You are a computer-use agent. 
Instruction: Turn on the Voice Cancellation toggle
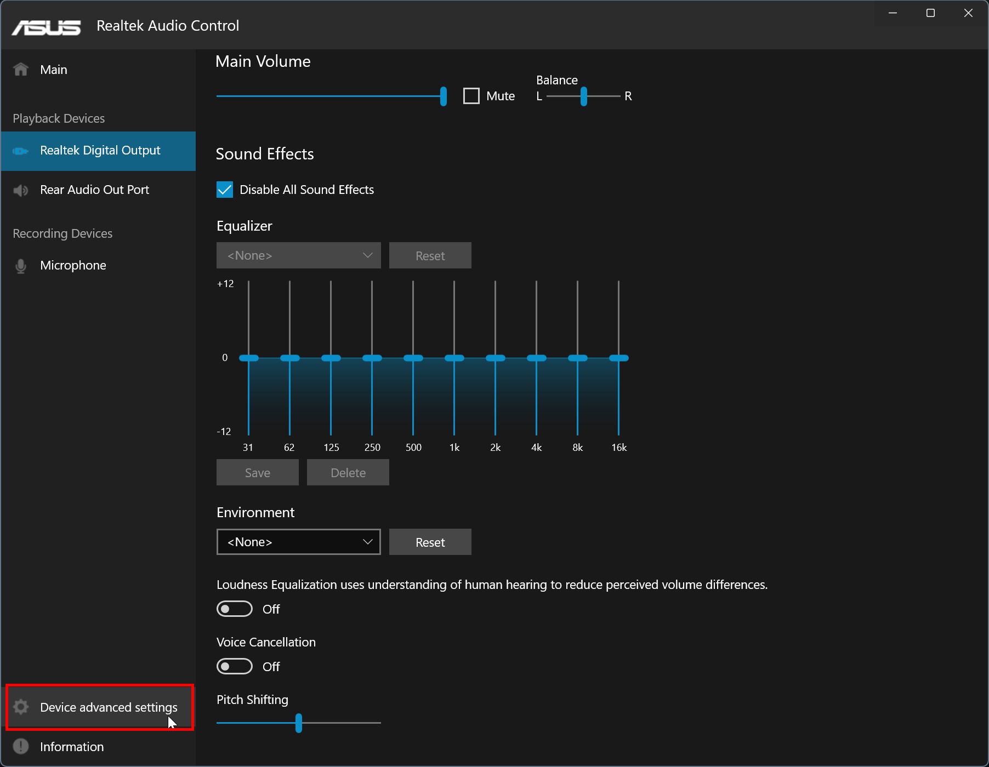click(x=235, y=666)
